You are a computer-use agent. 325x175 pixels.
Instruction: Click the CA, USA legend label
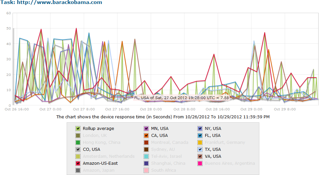pos(160,136)
